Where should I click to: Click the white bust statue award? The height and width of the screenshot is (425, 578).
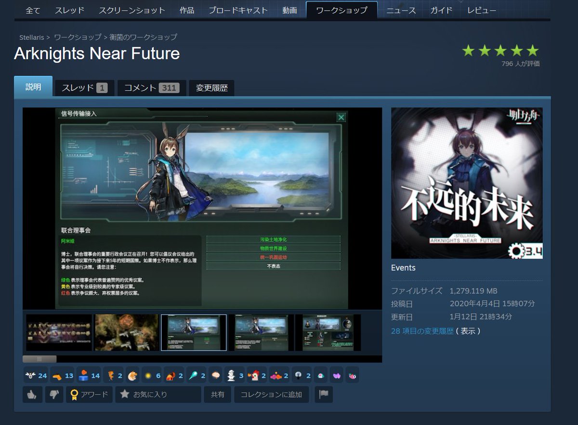click(x=235, y=375)
